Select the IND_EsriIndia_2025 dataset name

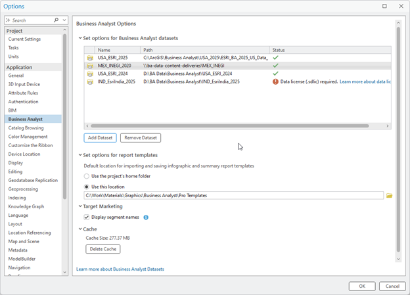point(116,81)
